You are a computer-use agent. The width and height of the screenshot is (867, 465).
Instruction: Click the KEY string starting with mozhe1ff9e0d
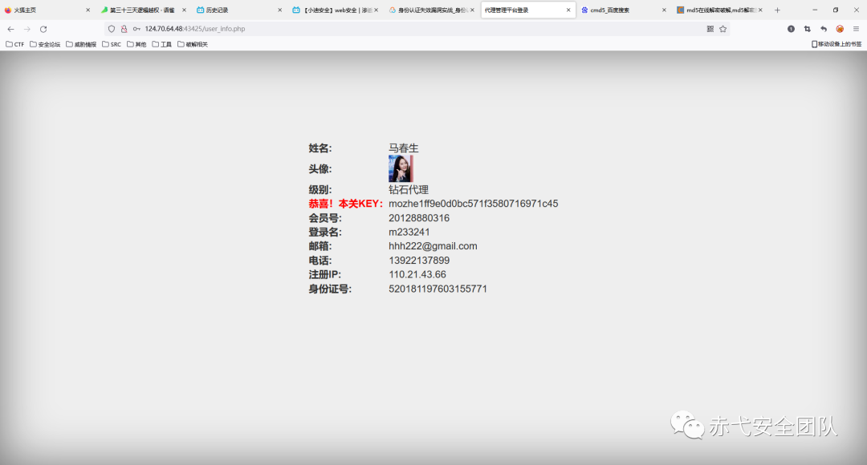point(474,204)
